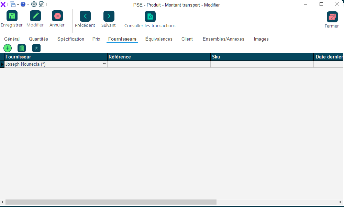The image size is (344, 207).
Task: Minimize the PSE Produit window
Action: (x=306, y=4)
